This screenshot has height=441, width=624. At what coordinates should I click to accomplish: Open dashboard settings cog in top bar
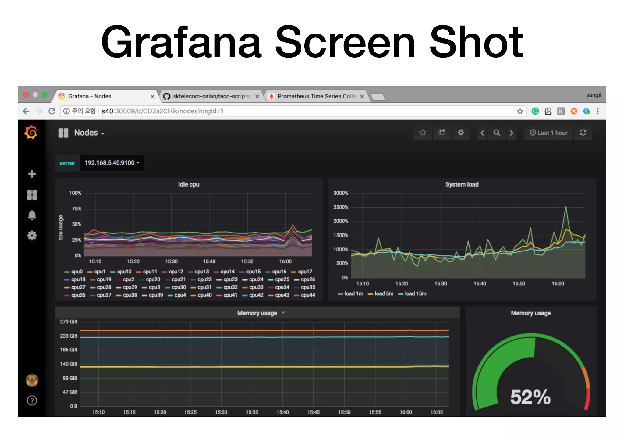[461, 133]
